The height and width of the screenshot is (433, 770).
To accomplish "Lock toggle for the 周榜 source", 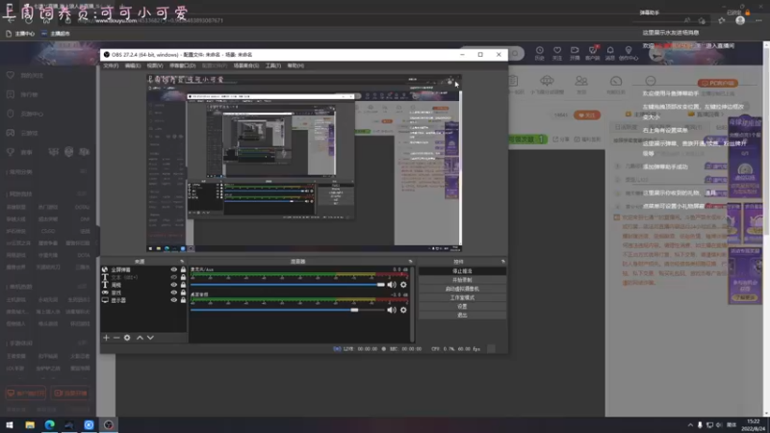I will coord(183,285).
